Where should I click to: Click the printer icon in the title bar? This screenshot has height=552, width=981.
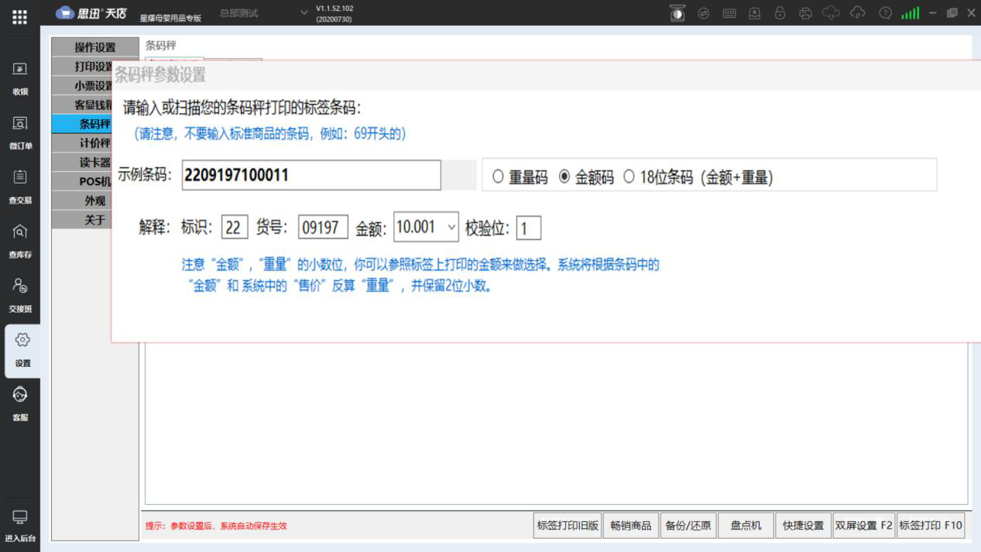tap(805, 13)
